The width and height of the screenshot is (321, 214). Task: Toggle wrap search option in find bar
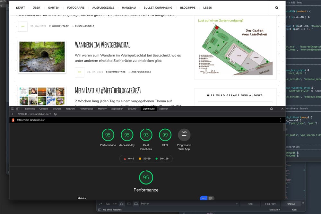pos(122,204)
